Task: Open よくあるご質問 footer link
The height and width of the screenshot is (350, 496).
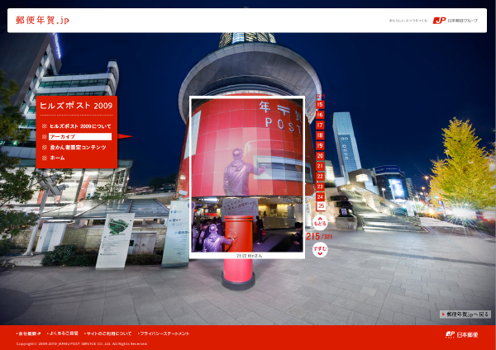Action: coord(64,333)
